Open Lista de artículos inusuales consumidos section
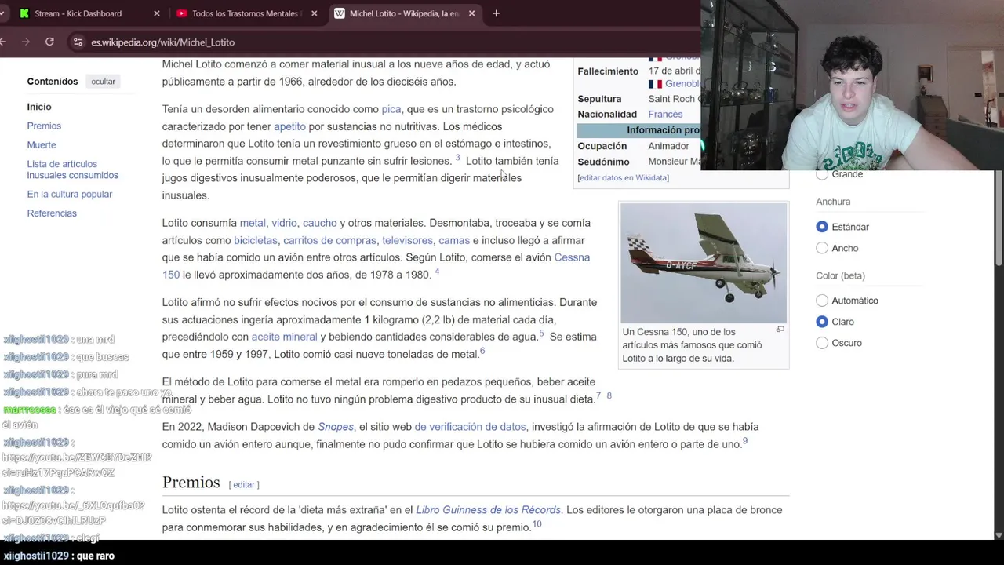This screenshot has width=1004, height=565. (x=72, y=169)
